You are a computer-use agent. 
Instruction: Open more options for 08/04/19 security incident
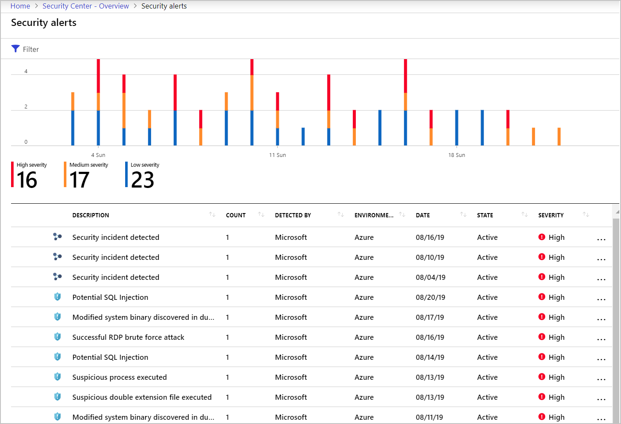pos(601,279)
